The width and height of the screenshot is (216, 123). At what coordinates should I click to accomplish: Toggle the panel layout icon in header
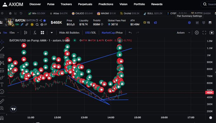(210, 22)
